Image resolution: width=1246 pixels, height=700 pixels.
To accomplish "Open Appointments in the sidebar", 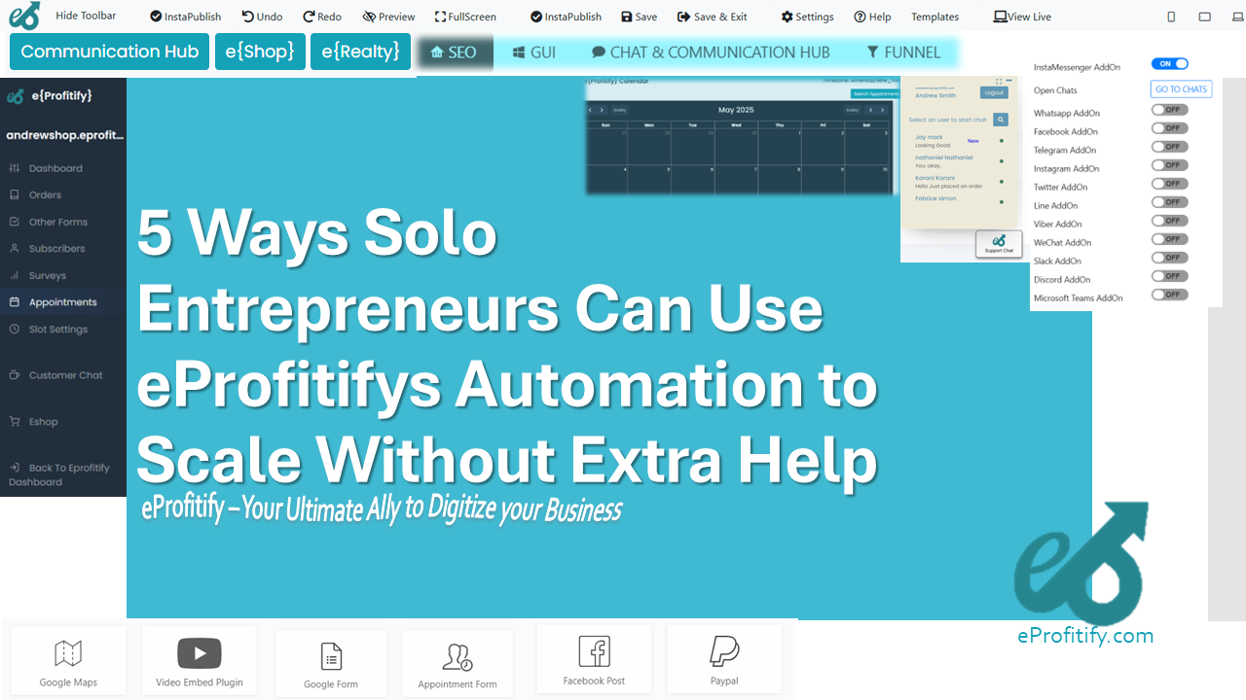I will (x=62, y=302).
